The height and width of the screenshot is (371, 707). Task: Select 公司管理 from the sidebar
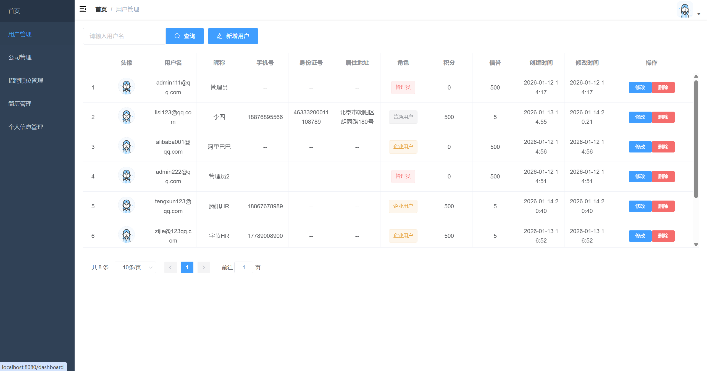[20, 57]
